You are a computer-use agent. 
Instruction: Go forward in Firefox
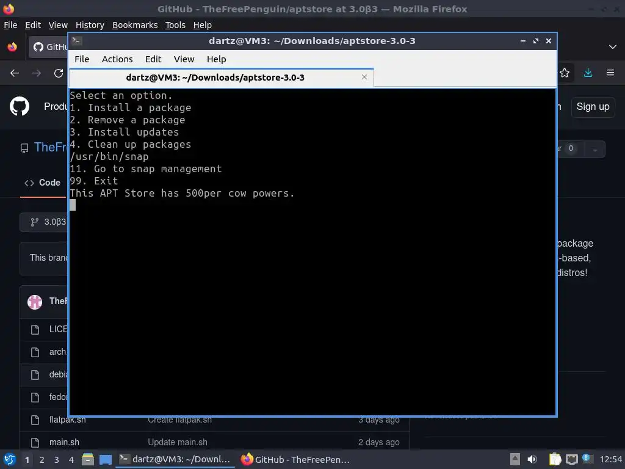[37, 73]
